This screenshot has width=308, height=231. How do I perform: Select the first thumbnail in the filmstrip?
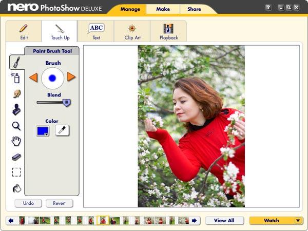coord(22,220)
